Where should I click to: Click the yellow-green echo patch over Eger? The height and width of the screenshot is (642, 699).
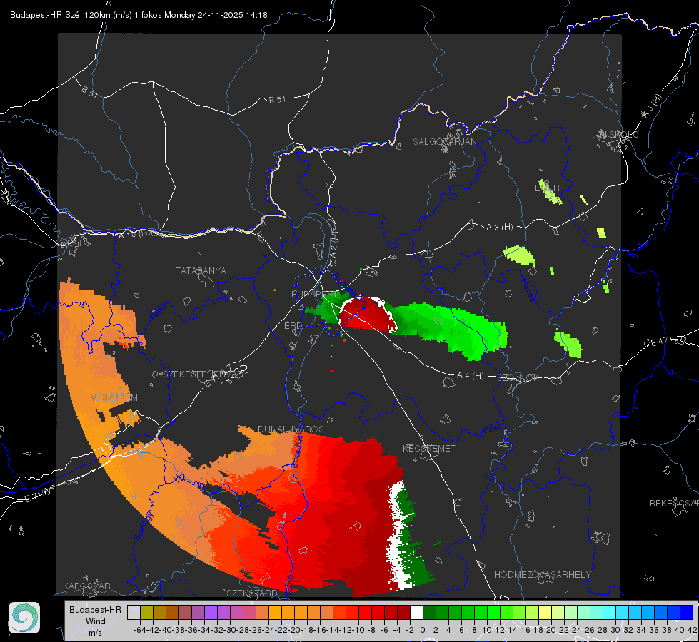pyautogui.click(x=550, y=192)
